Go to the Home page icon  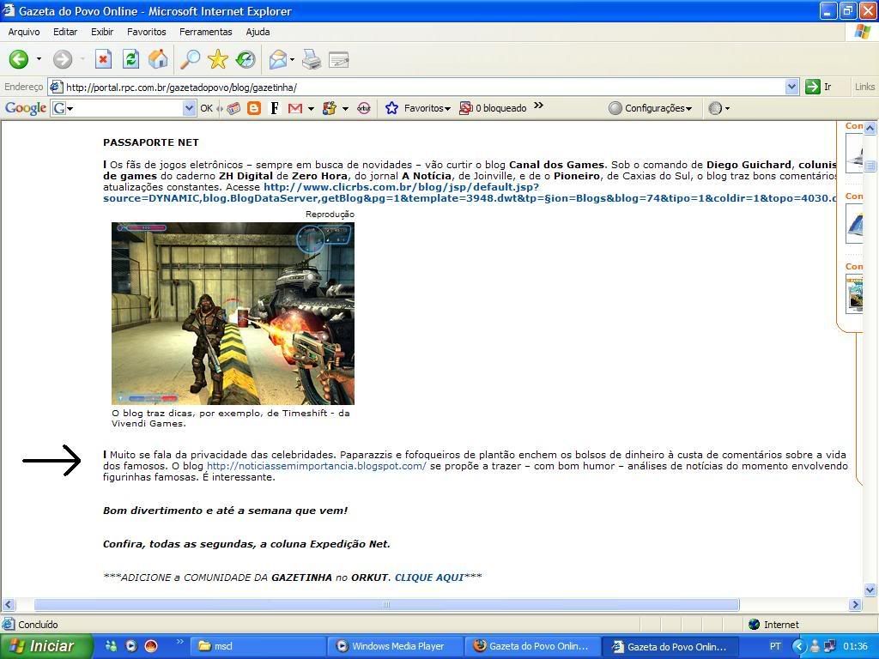(158, 59)
